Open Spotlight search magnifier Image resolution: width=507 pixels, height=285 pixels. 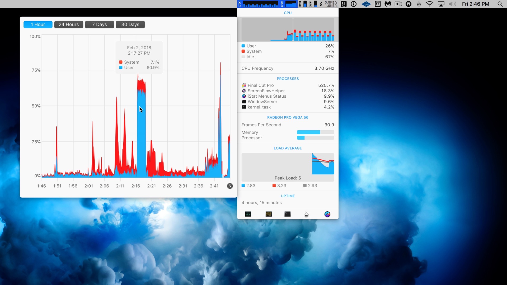click(x=500, y=4)
